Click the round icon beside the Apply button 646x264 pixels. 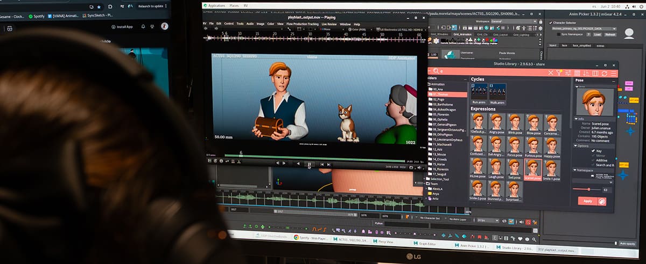point(602,201)
